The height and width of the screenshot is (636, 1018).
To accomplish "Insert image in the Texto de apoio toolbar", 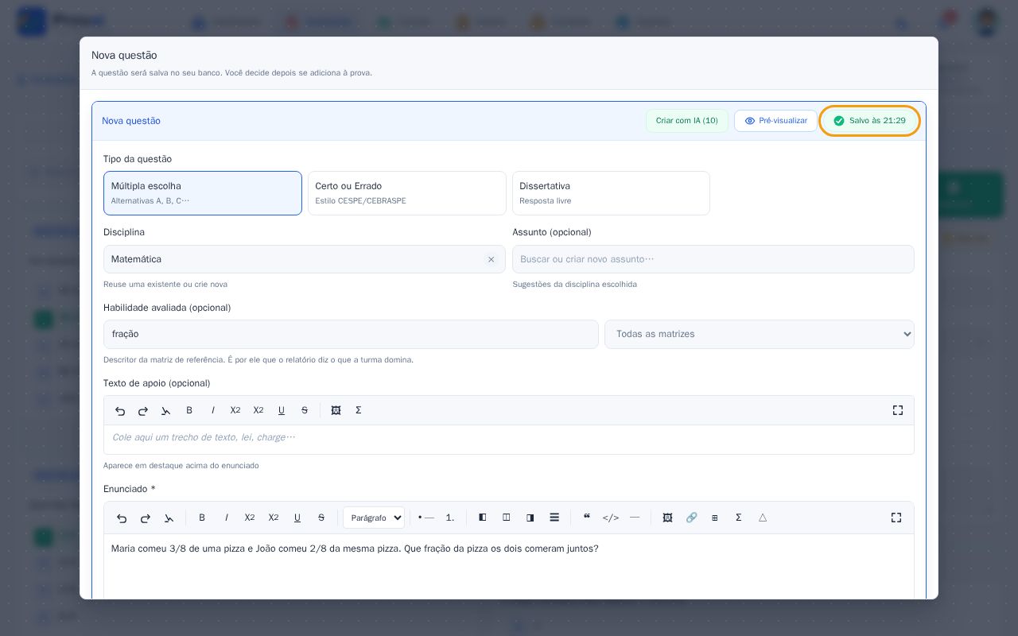I will (336, 410).
